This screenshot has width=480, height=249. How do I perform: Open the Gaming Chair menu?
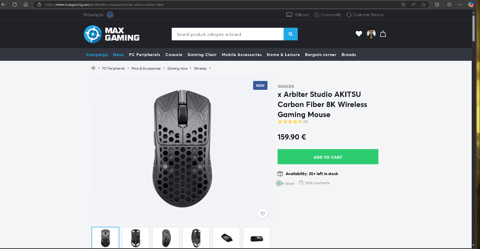pyautogui.click(x=202, y=55)
